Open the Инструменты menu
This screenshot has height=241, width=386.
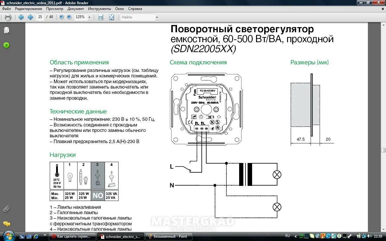coord(100,9)
